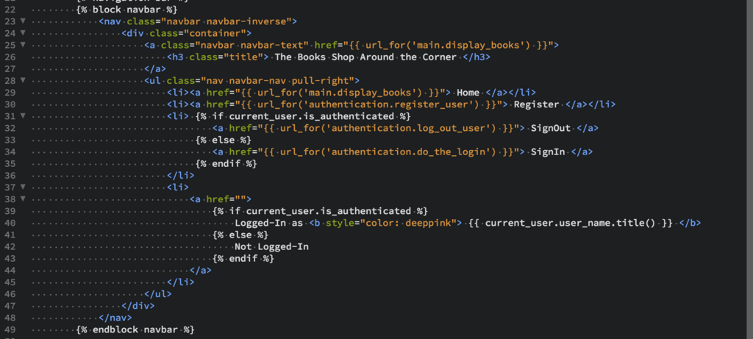The width and height of the screenshot is (753, 339).
Task: Click line number 22 in the gutter
Action: click(10, 9)
